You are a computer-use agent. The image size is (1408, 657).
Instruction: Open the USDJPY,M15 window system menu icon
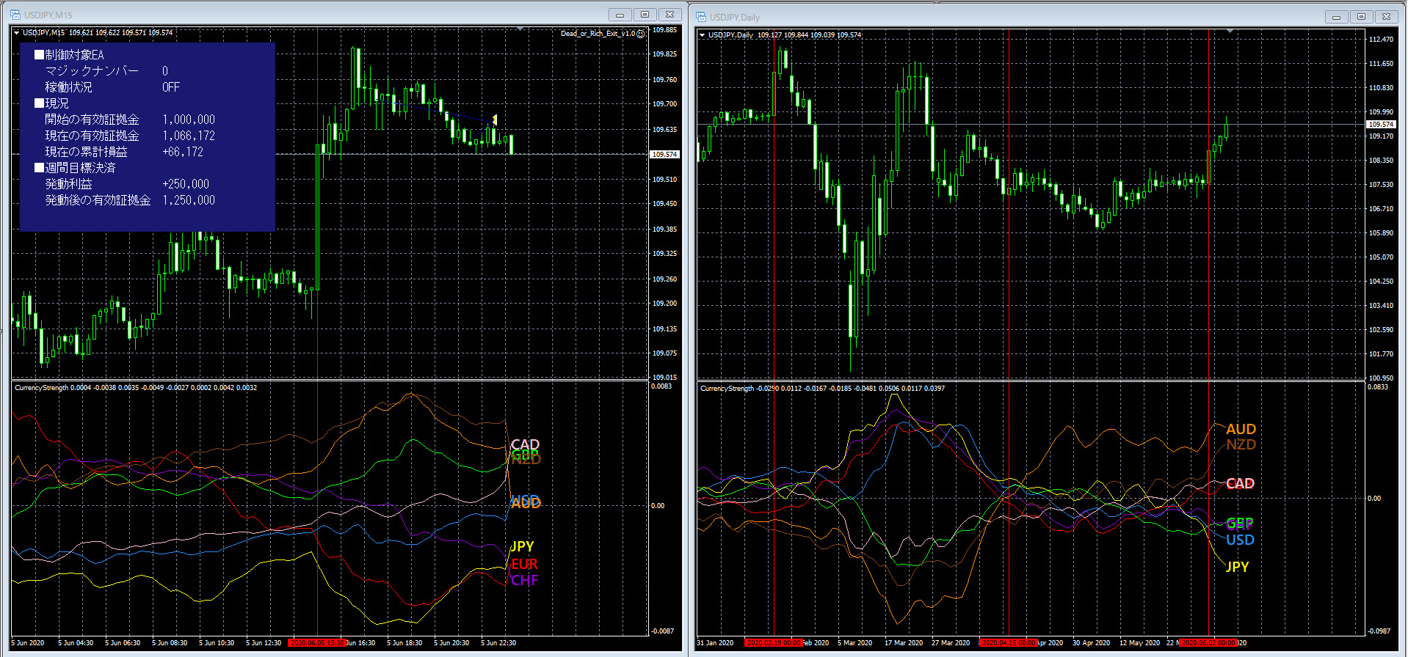(15, 15)
